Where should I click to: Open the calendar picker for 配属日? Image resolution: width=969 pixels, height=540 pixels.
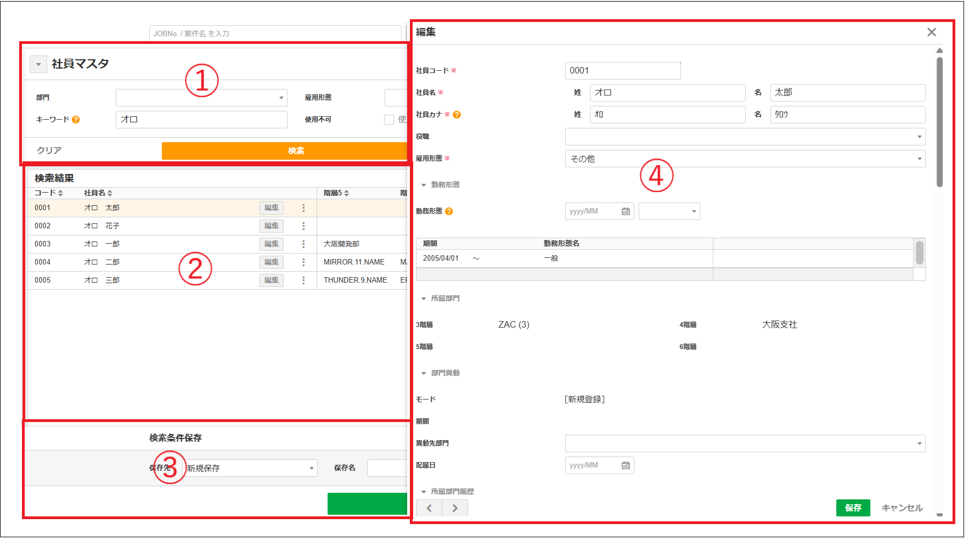tap(626, 465)
